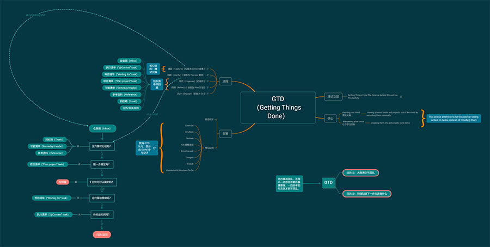The image size is (490, 247).
Task: Select the Someday/maybe pill in the organize list
Action: point(122,88)
